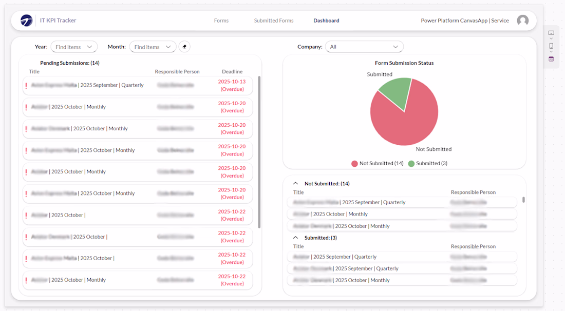
Task: Open the Year filter dropdown
Action: [74, 47]
